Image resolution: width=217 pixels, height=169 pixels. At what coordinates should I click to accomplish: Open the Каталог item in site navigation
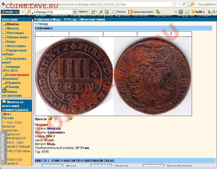(141, 15)
